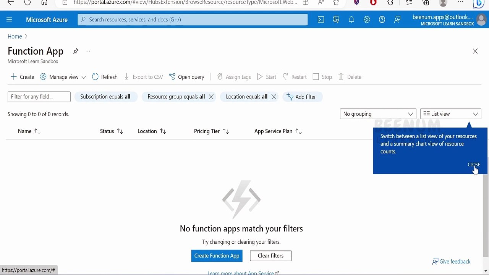Screen dimensions: 489x275
Task: Open the browser Read aloud icon
Action: point(321,3)
